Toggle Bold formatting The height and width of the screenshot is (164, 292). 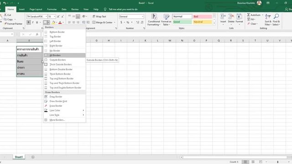[x=28, y=22]
